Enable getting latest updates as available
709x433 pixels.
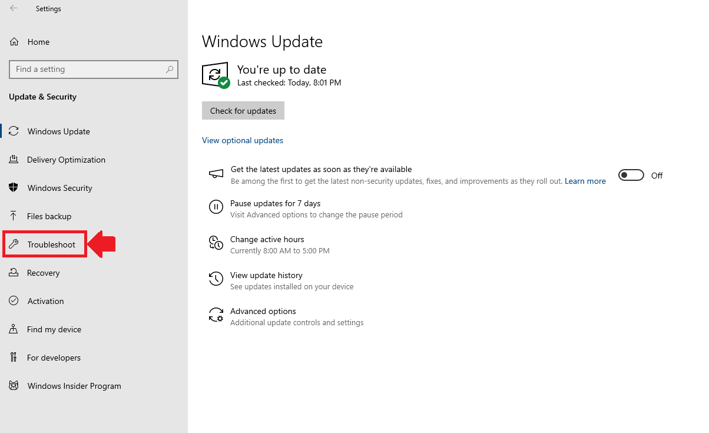click(631, 175)
